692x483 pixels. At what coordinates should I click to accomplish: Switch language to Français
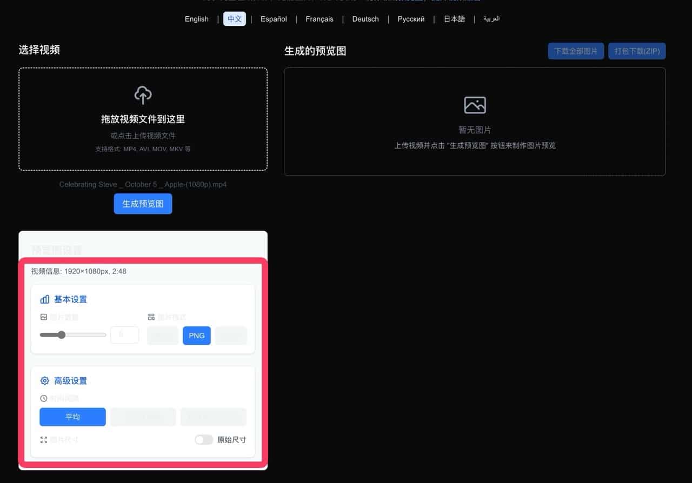point(320,19)
